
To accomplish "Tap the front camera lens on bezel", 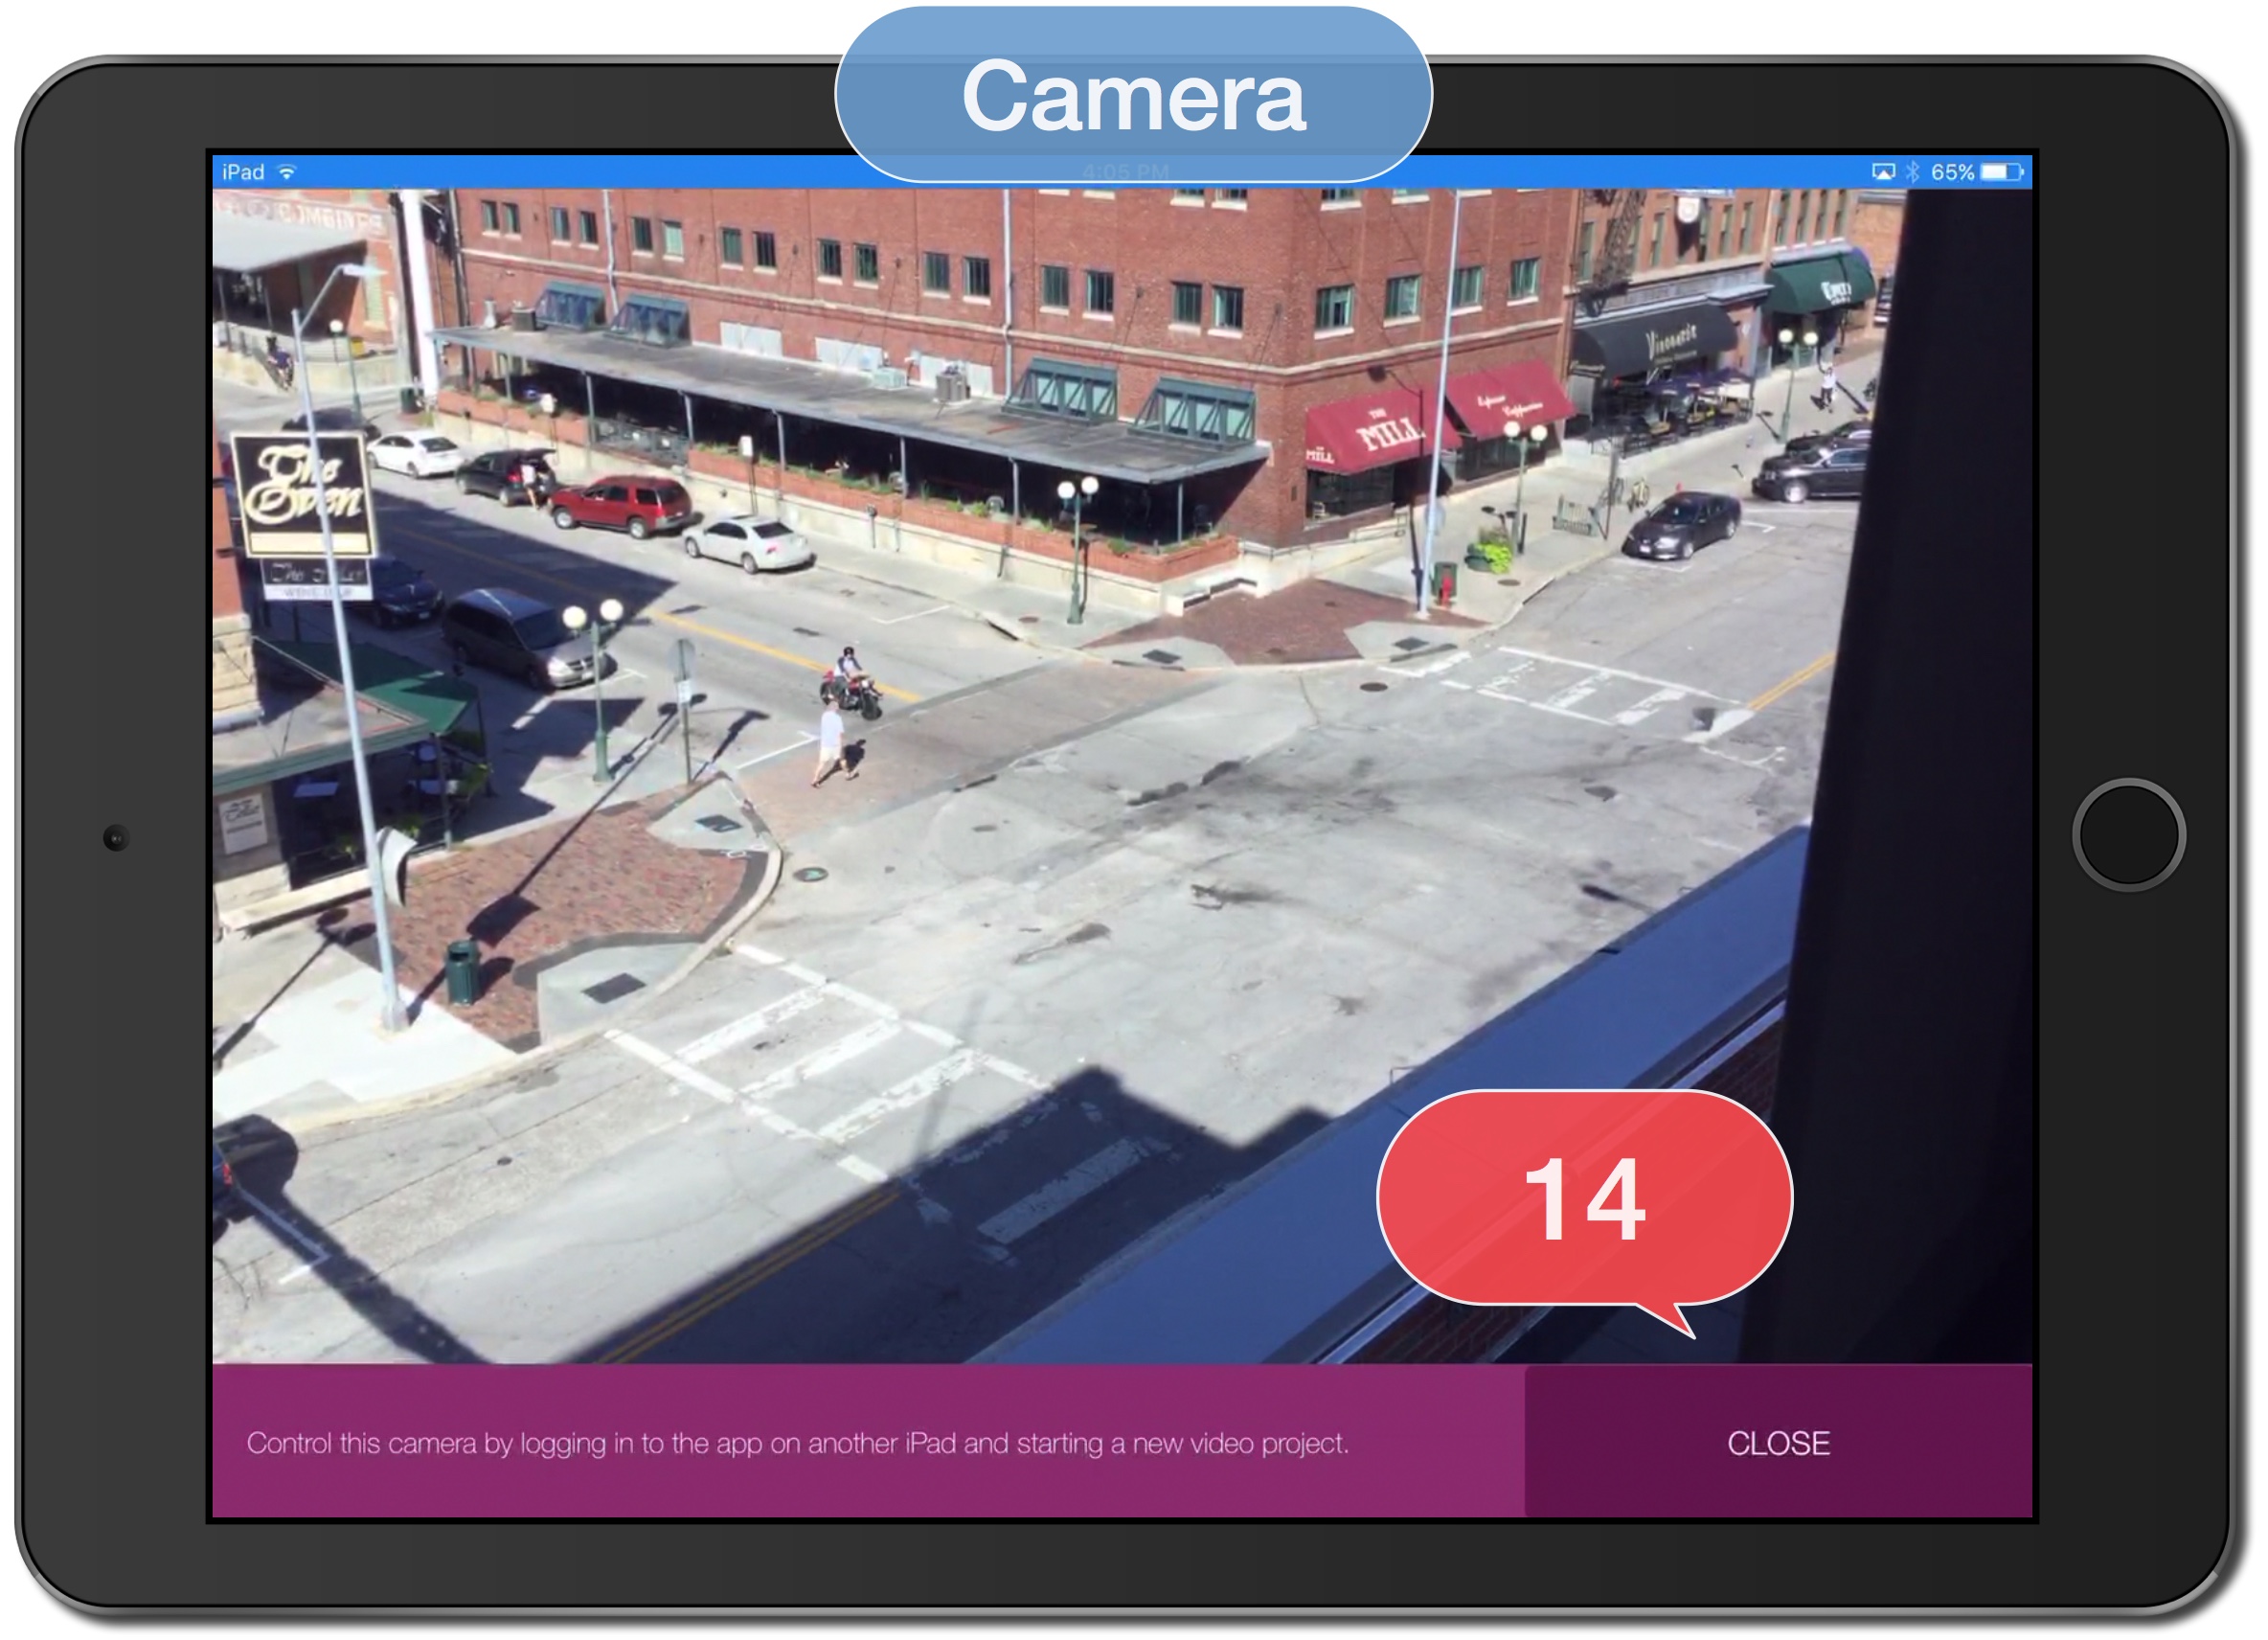I will 116,838.
